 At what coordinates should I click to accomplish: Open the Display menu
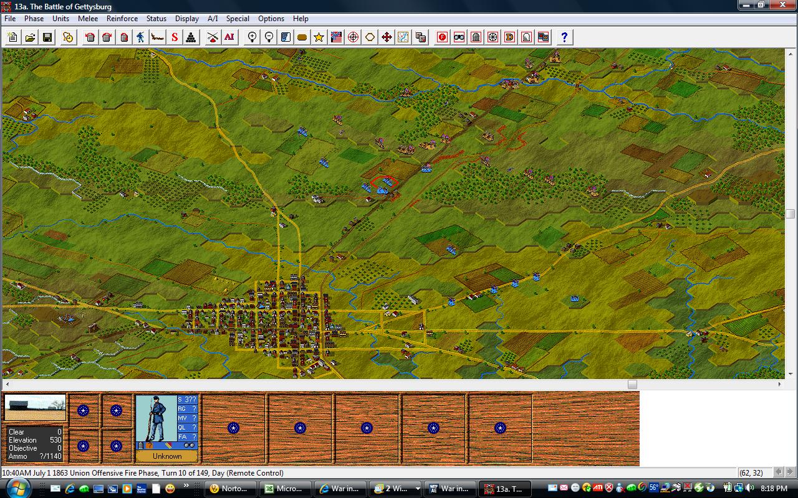(187, 19)
